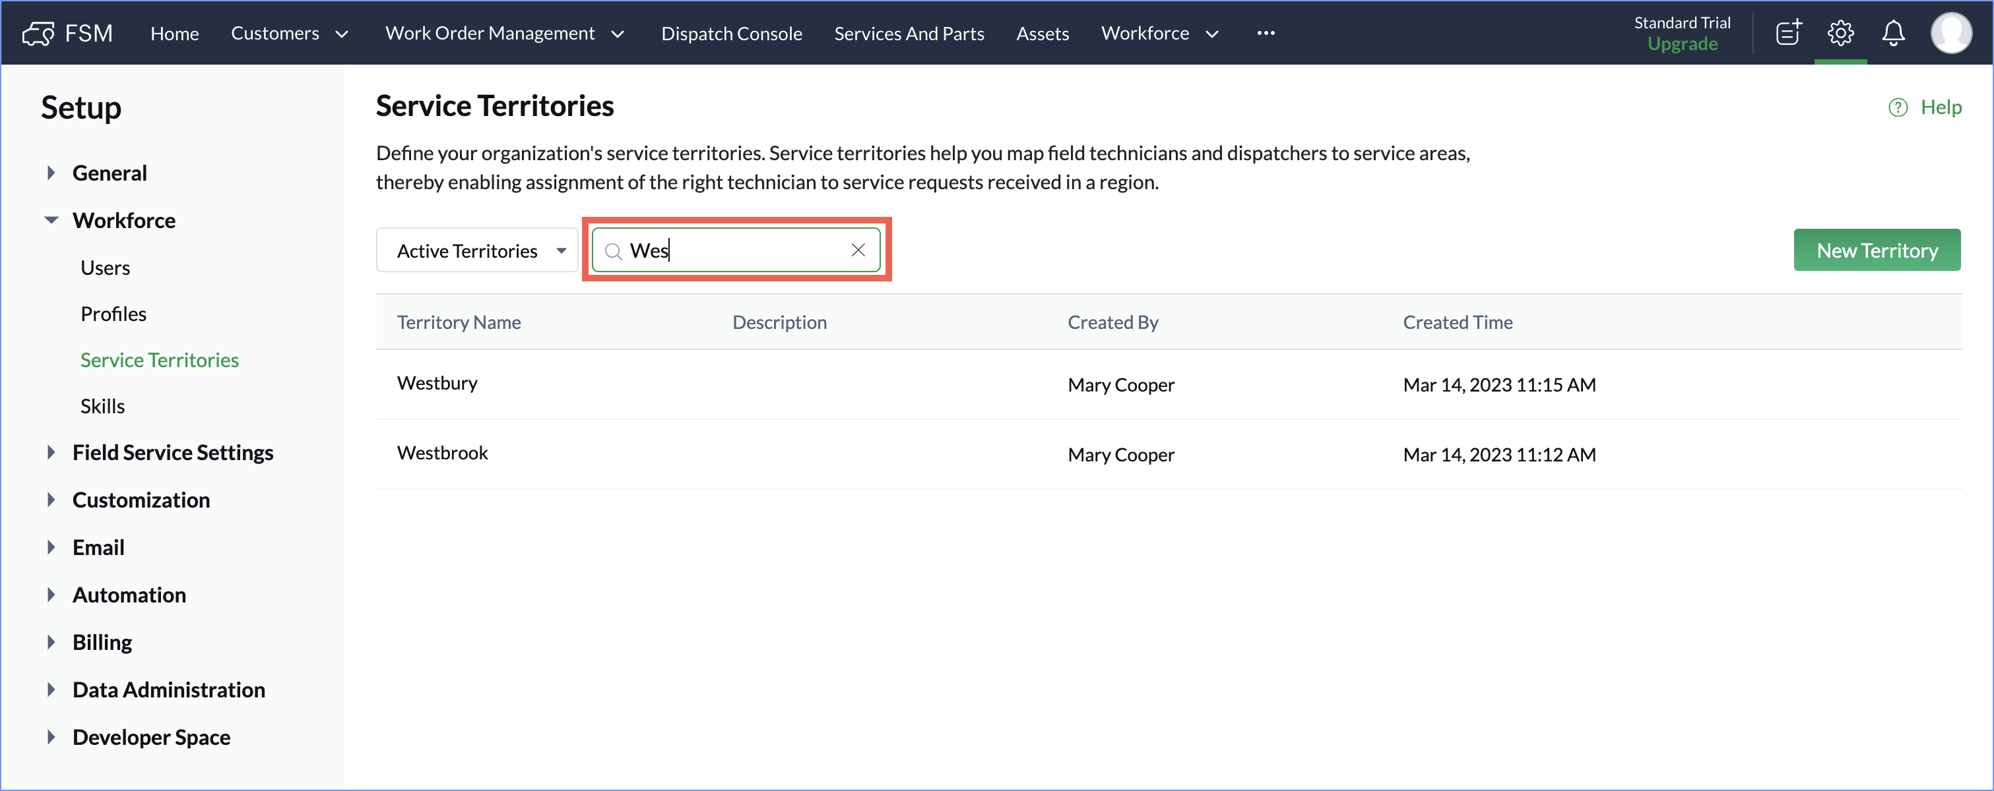Open the Westbury territory row
The width and height of the screenshot is (1994, 791).
(437, 384)
